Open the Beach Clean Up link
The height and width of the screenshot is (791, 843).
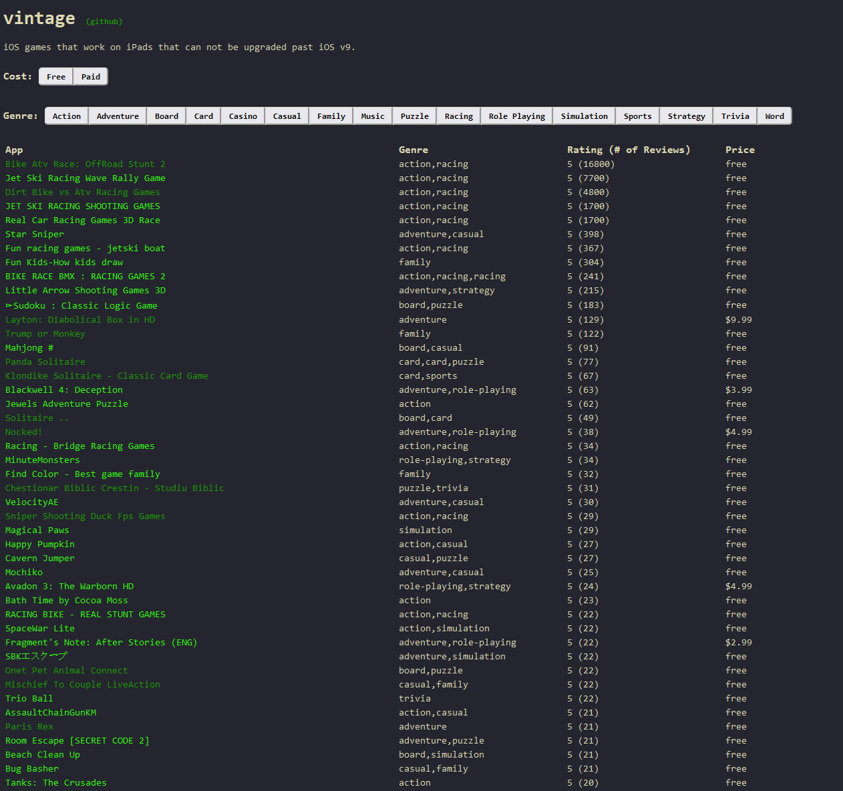coord(43,755)
